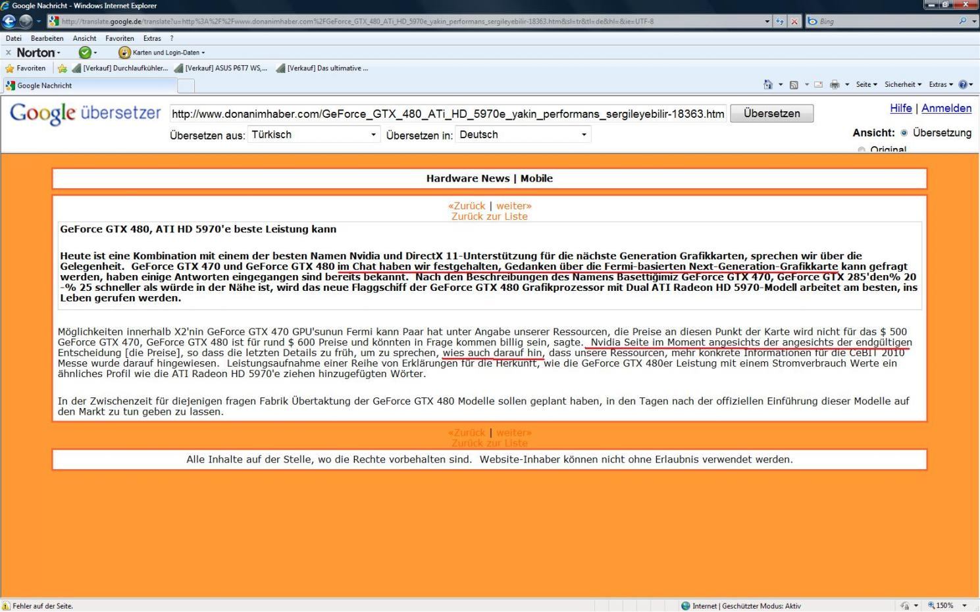980x612 pixels.
Task: Click the read mail envelope icon
Action: [819, 84]
